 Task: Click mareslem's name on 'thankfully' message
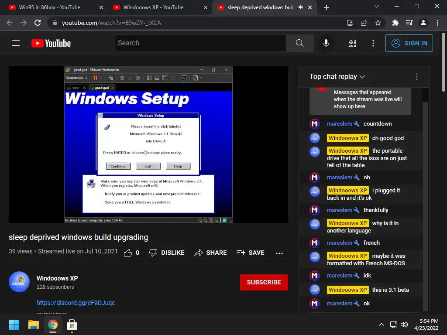339,210
